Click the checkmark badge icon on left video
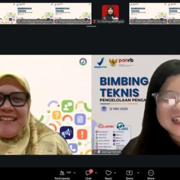Image resolution: width=180 pixels, height=180 pixels. tap(83, 62)
